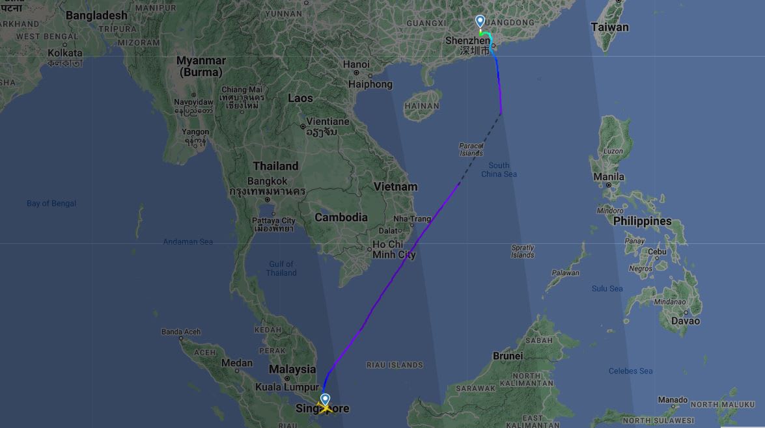Click the Davao city marker dot
This screenshot has height=428, width=765.
[686, 313]
